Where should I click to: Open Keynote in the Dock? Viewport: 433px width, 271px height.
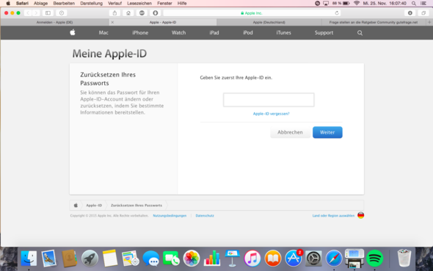coord(232,258)
